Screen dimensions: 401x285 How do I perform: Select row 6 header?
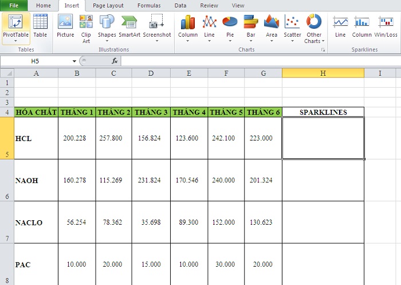pos(7,180)
